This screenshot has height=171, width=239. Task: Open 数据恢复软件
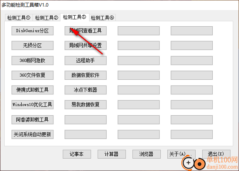pos(86,75)
